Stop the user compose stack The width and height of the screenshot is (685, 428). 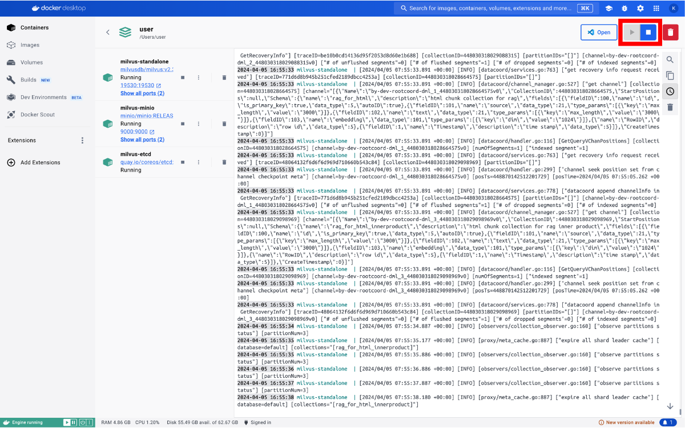(648, 32)
